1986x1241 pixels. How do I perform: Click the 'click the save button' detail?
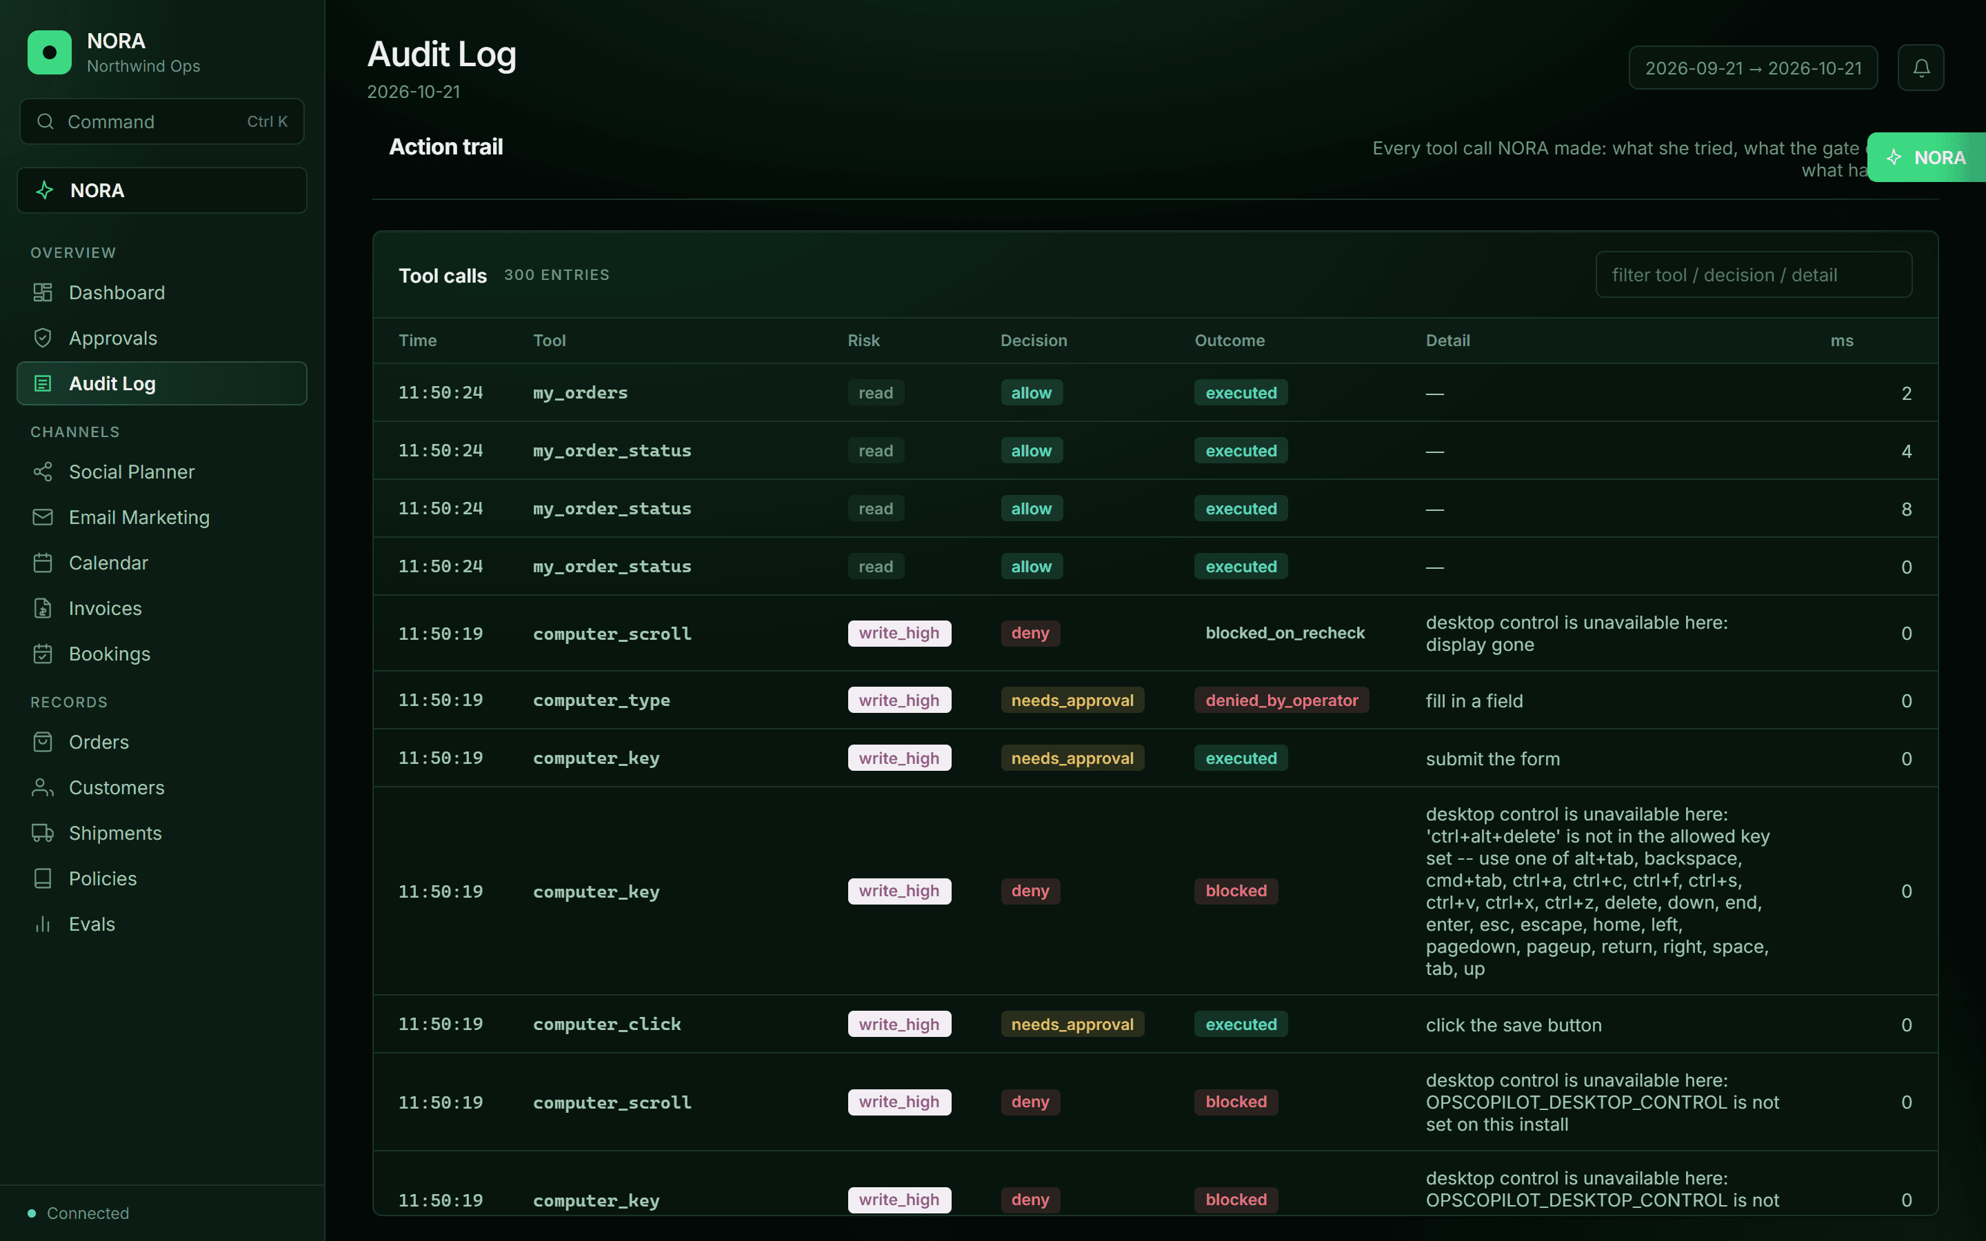pyautogui.click(x=1514, y=1025)
